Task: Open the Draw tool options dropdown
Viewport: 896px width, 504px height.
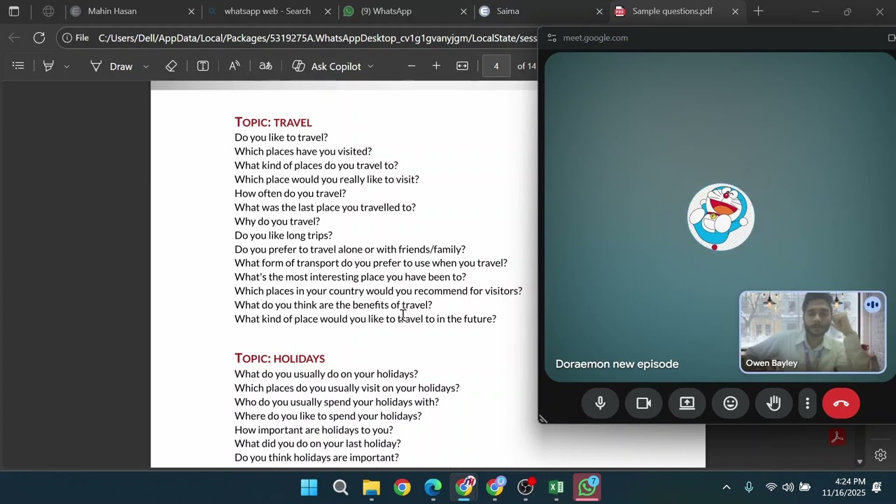Action: [x=146, y=66]
